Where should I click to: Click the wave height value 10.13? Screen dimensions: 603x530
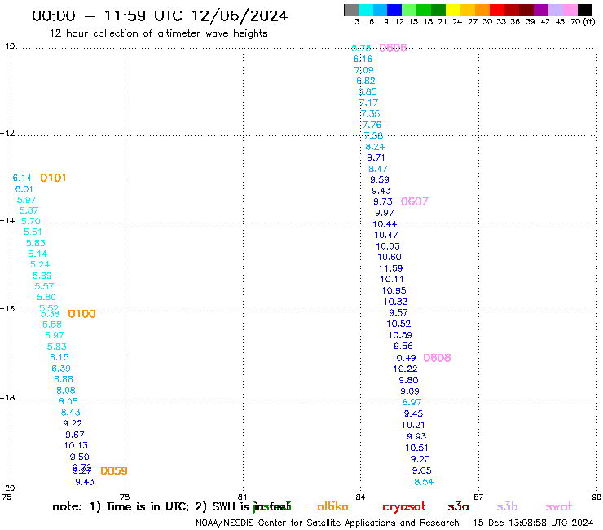76,445
